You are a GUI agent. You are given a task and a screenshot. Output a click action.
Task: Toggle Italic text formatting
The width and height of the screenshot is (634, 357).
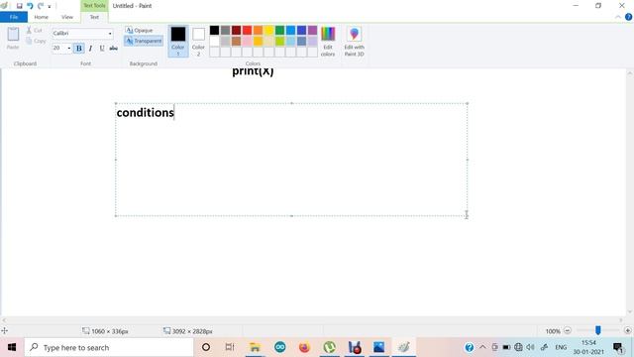90,49
